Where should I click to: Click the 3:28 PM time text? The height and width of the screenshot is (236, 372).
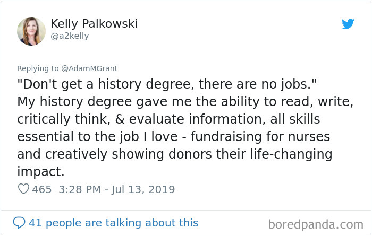point(78,189)
